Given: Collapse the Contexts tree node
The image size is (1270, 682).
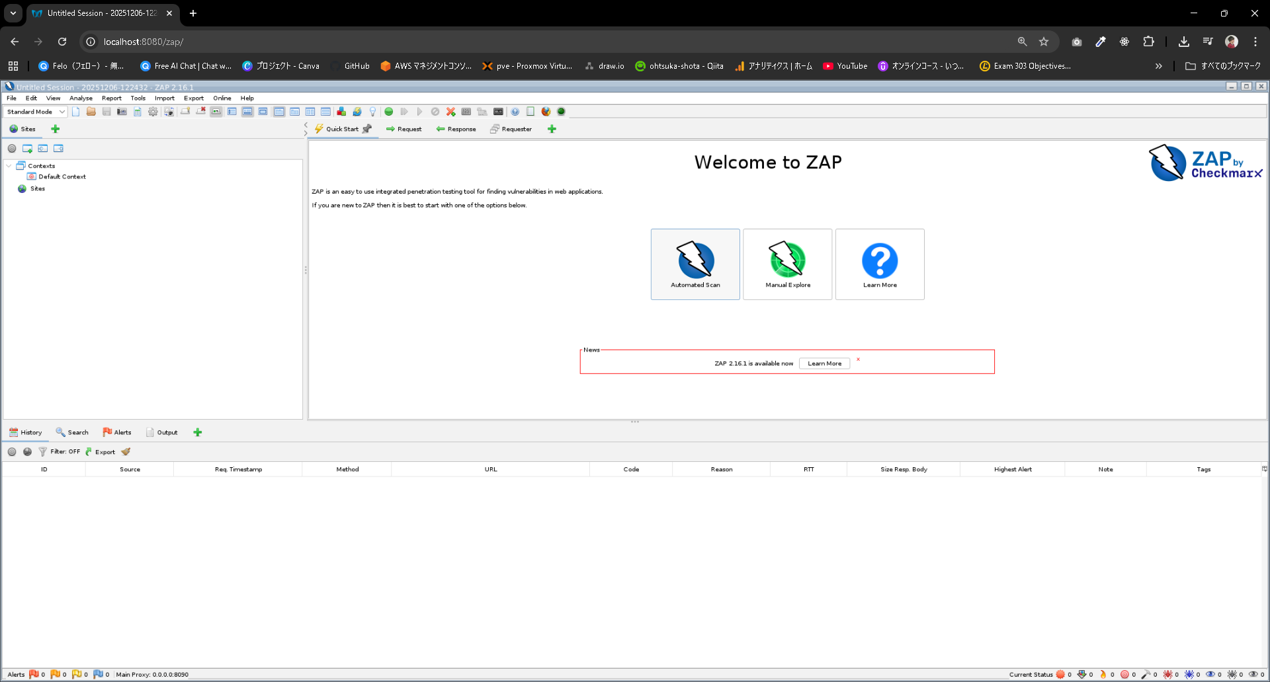Looking at the screenshot, I should tap(9, 166).
